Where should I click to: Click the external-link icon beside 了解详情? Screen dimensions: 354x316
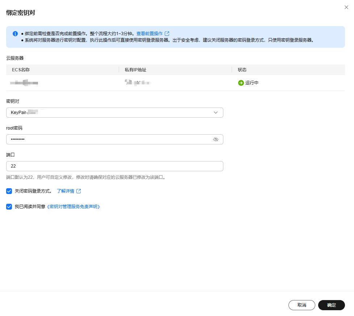coord(79,191)
